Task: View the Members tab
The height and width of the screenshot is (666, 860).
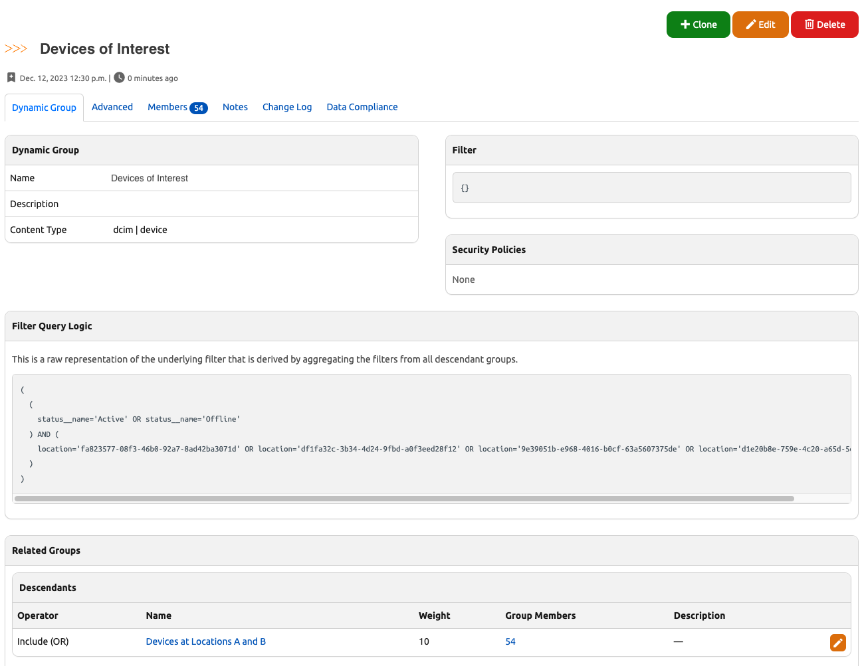Action: coord(177,107)
